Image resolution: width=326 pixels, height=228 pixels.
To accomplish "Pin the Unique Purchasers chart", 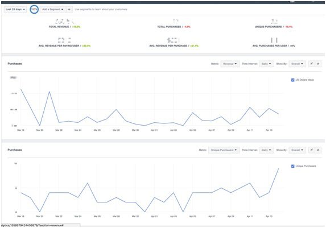I will (x=311, y=150).
